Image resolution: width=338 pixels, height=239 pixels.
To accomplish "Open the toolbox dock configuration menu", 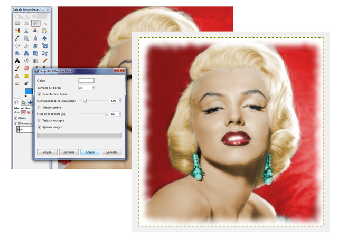I will pyautogui.click(x=48, y=9).
